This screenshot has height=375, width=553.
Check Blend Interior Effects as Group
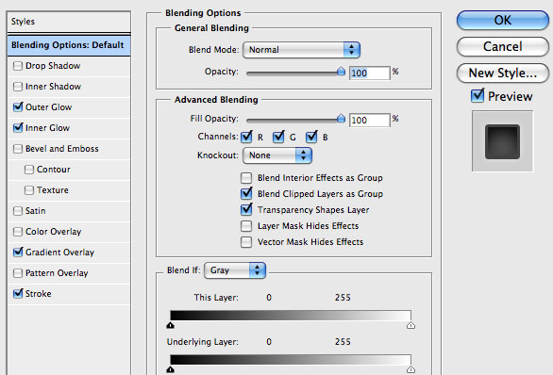coord(246,178)
